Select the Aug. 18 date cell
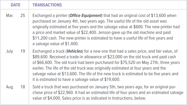Screen dimensions: 187x105 [15, 87]
